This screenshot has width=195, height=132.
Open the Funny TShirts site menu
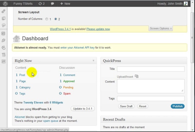(x=23, y=4)
